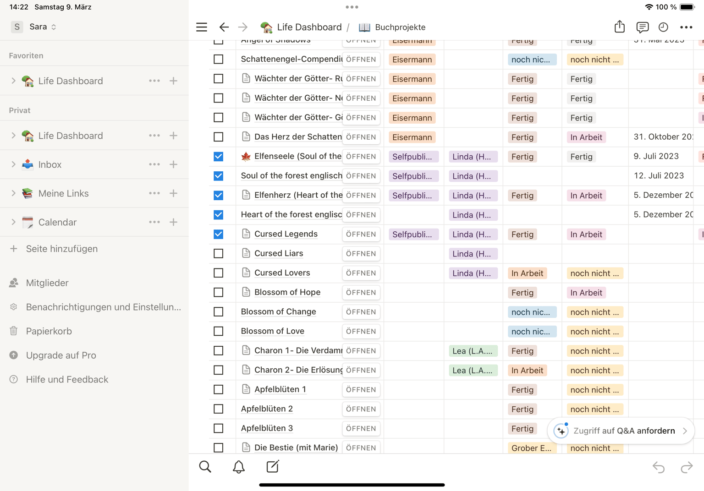Screen dimensions: 704x491
Task: Create new page with compose icon
Action: pos(273,466)
